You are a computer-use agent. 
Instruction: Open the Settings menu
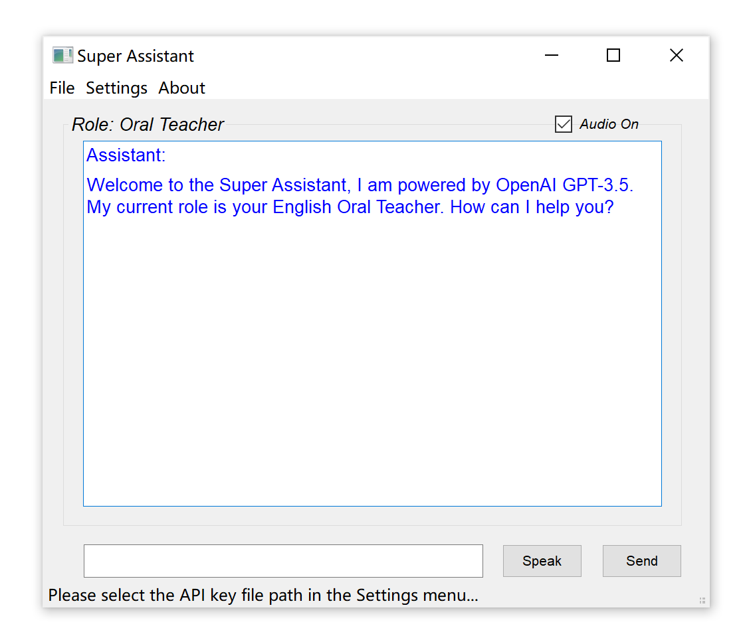tap(116, 88)
